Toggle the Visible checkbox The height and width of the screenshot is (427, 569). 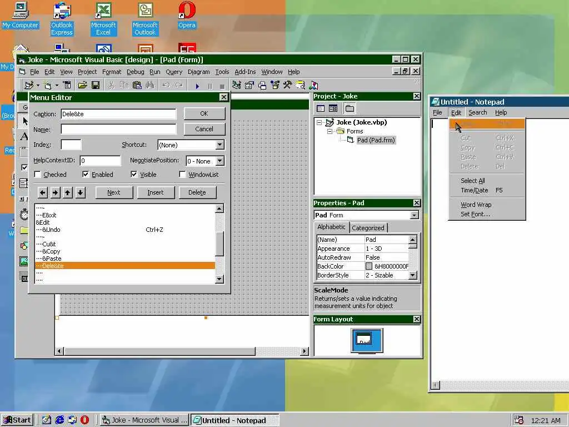point(134,174)
